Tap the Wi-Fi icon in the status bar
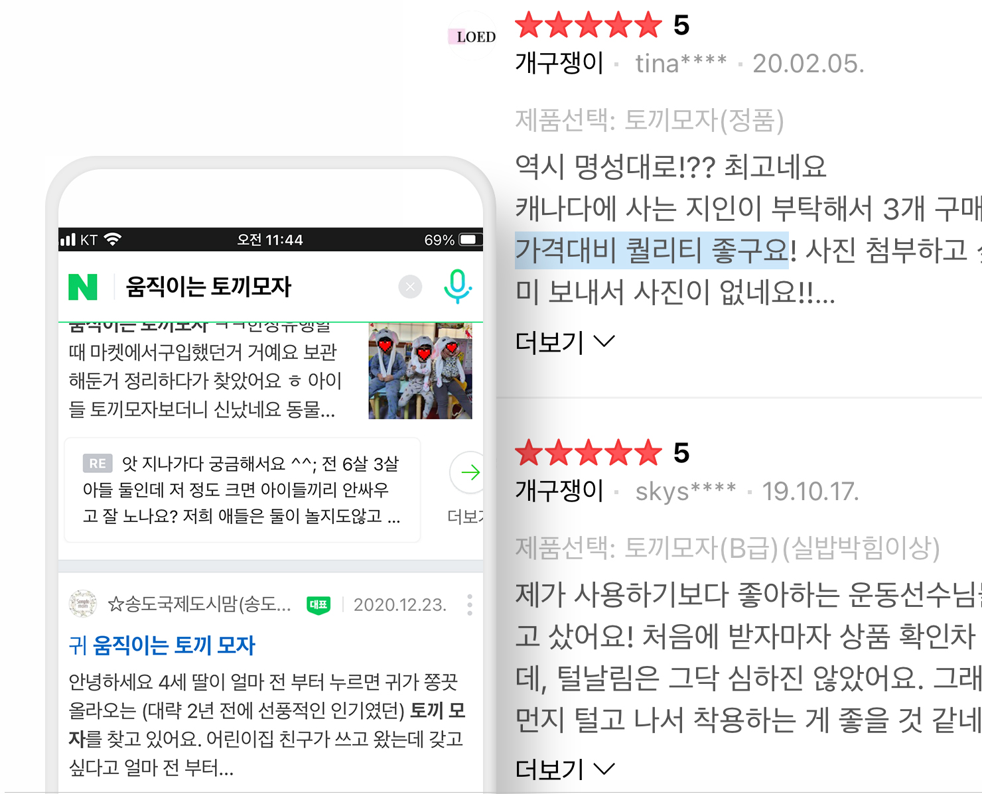 pos(113,239)
